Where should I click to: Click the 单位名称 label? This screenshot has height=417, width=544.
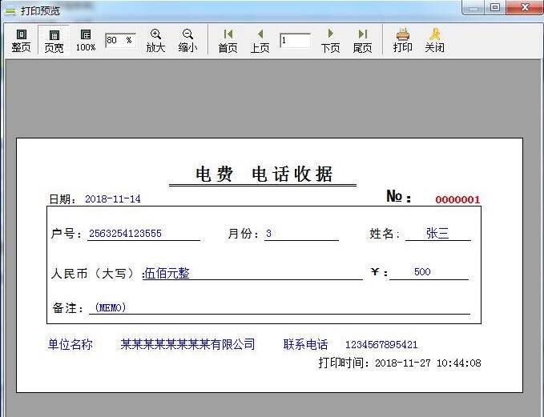(x=71, y=344)
